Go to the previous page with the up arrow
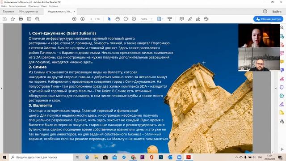286x161 pixels. click(x=74, y=19)
